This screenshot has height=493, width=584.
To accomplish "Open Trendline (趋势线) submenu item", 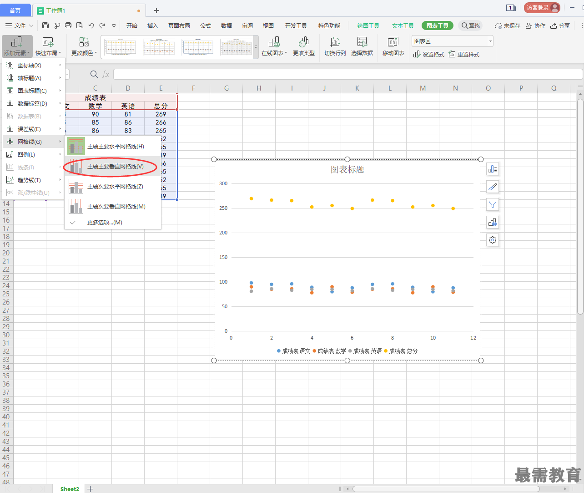I will tap(34, 180).
